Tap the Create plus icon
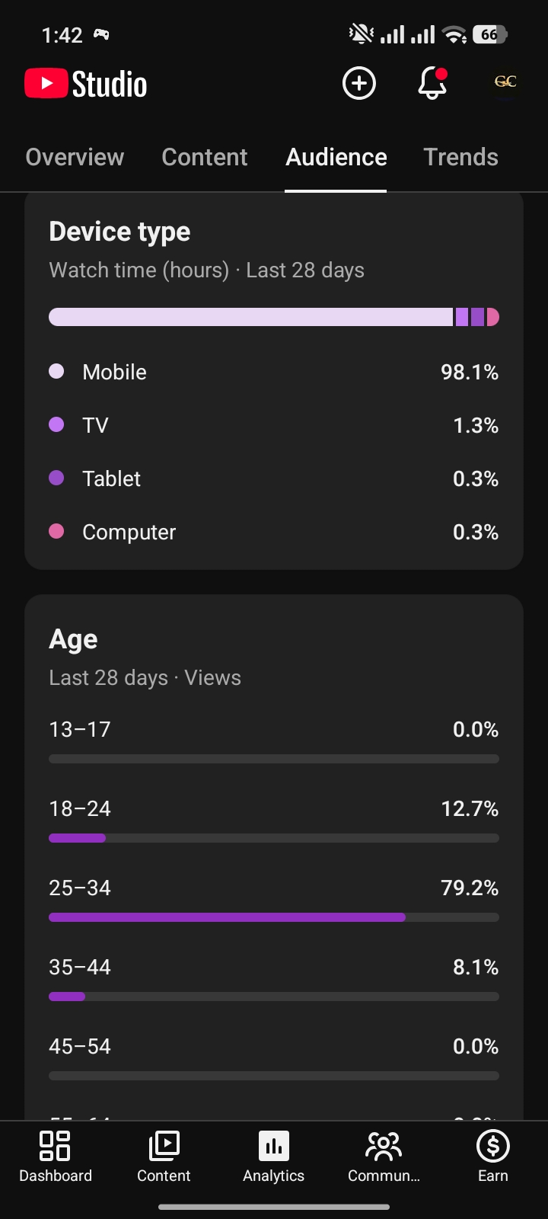 (x=359, y=83)
